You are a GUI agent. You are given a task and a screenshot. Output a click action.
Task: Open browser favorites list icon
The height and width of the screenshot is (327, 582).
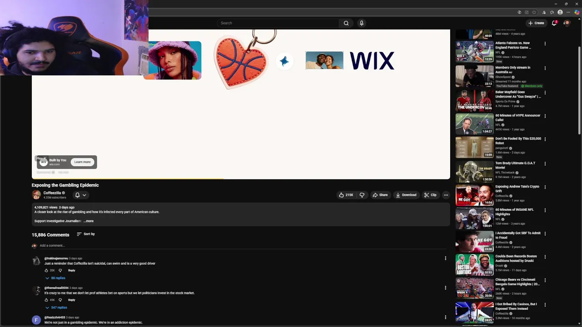(552, 12)
